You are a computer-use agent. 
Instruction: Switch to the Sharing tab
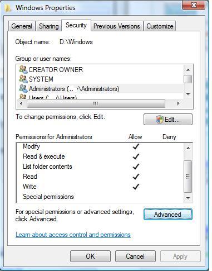(48, 26)
